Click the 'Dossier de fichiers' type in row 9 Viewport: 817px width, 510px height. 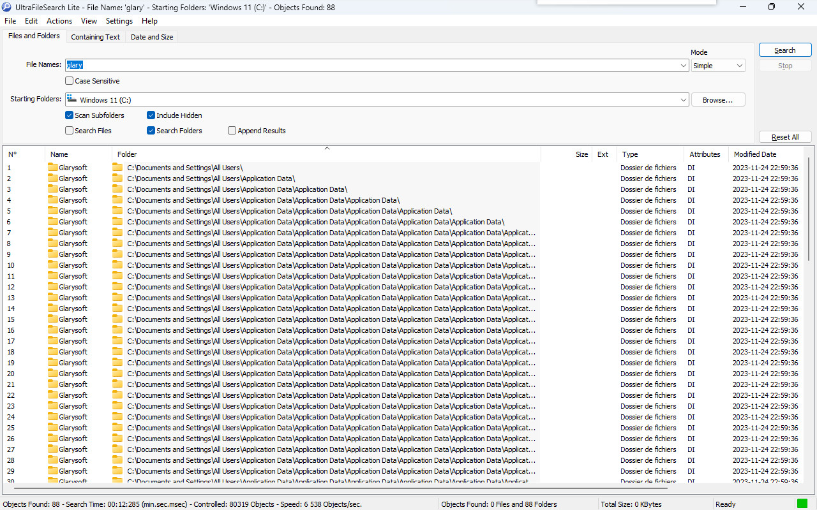click(648, 254)
